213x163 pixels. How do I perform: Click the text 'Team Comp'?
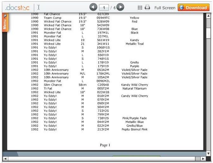pos(53,18)
